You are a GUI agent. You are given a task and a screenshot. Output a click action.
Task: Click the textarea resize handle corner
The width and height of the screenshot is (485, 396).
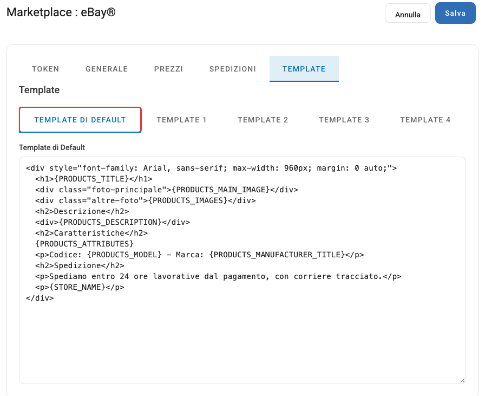click(462, 380)
